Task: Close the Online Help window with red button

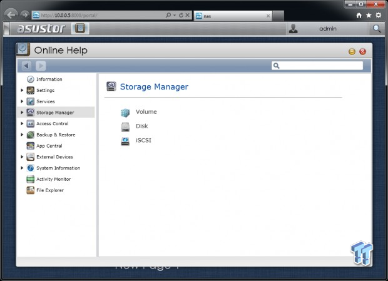Action: coord(363,51)
